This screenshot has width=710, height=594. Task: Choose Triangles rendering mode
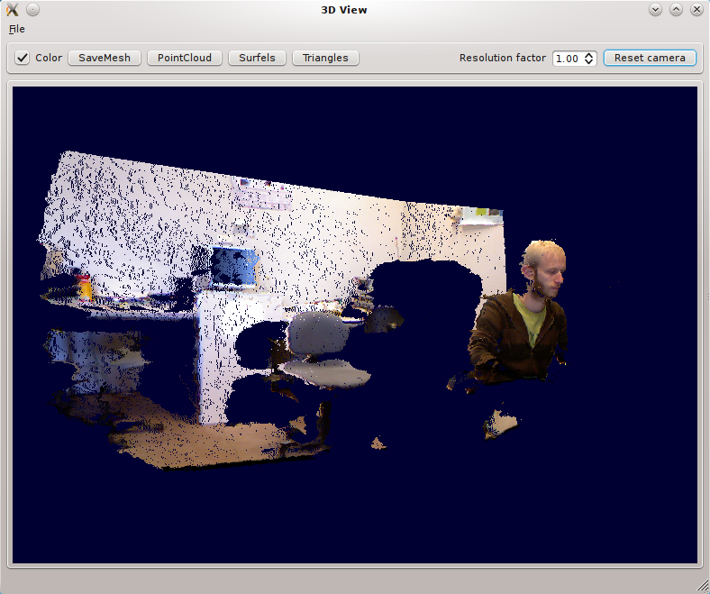coord(325,58)
